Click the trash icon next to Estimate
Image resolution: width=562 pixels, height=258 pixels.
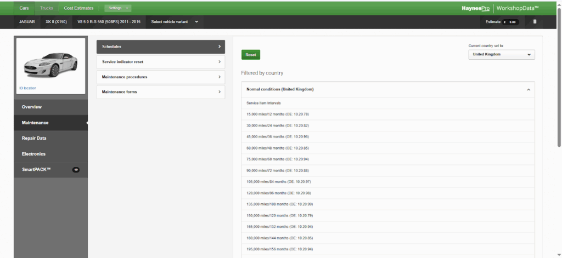(x=535, y=22)
